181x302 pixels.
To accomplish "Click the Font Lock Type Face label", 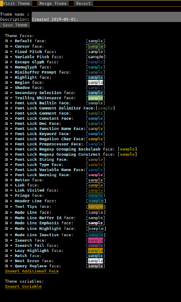I will [x=39, y=164].
